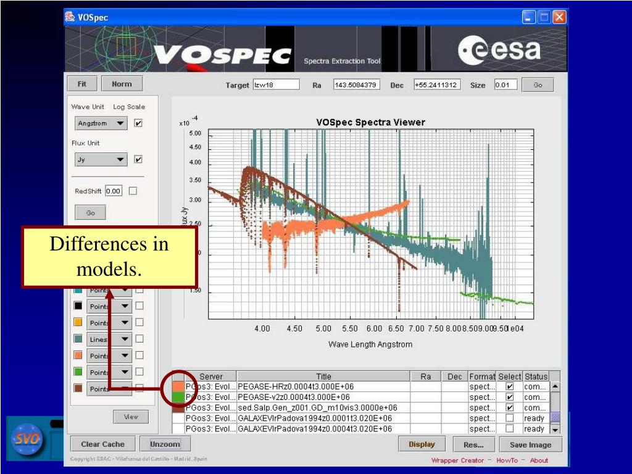Screen dimensions: 632x474
Task: Check Select for the GALAXEVIrPadova1994z0.0001t3.020E+06 row
Action: click(x=510, y=418)
